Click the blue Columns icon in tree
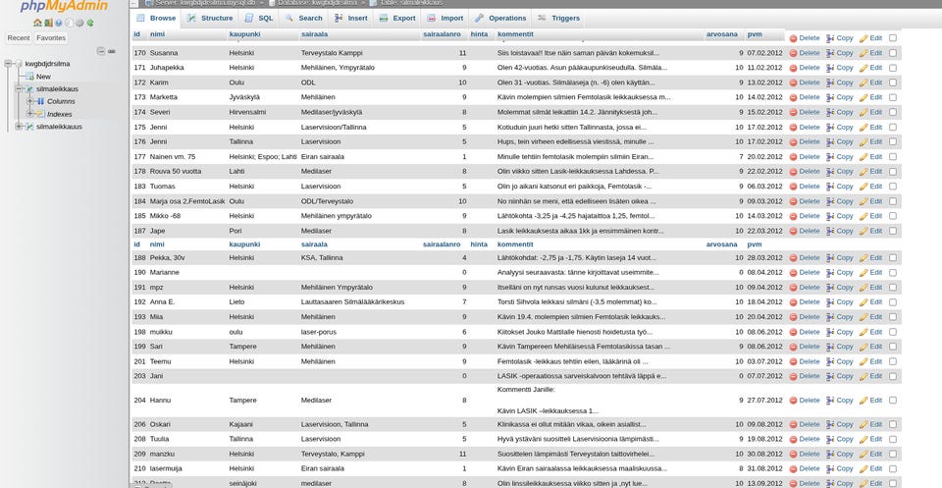Viewport: 942px width, 488px height. 40,101
